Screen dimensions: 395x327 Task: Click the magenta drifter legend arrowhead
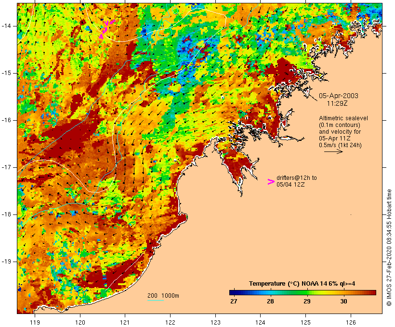point(271,182)
